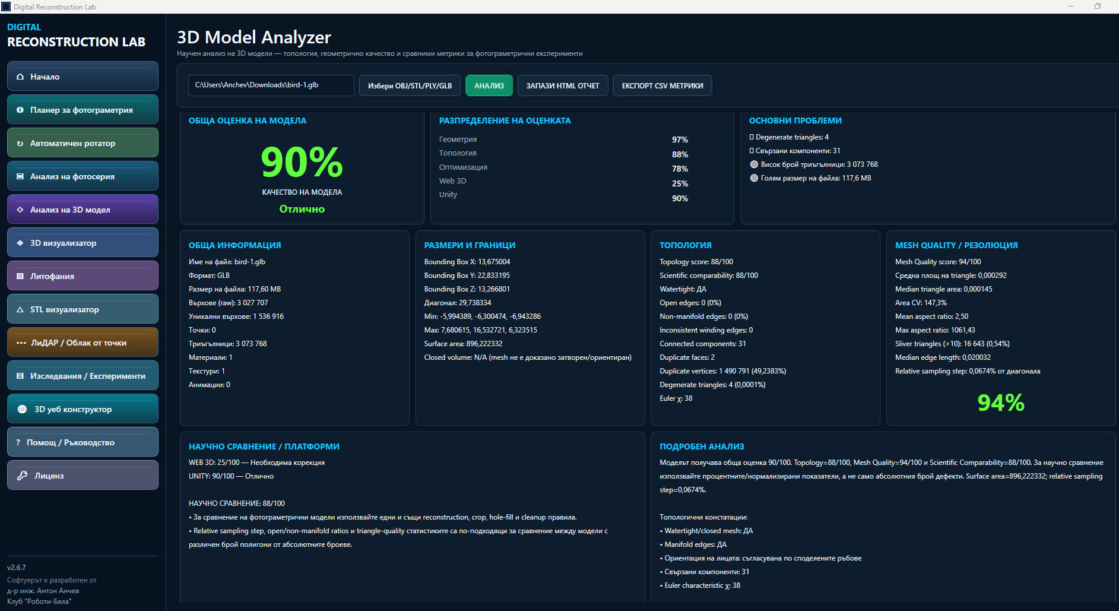Screen dimensions: 1119x611
Task: Click the rotate icon beside Автоматичен ротатор
Action: (20, 143)
